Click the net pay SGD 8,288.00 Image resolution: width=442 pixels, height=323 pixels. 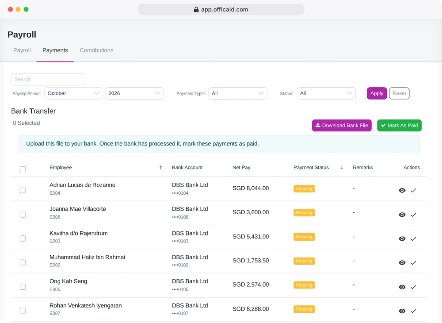(251, 309)
